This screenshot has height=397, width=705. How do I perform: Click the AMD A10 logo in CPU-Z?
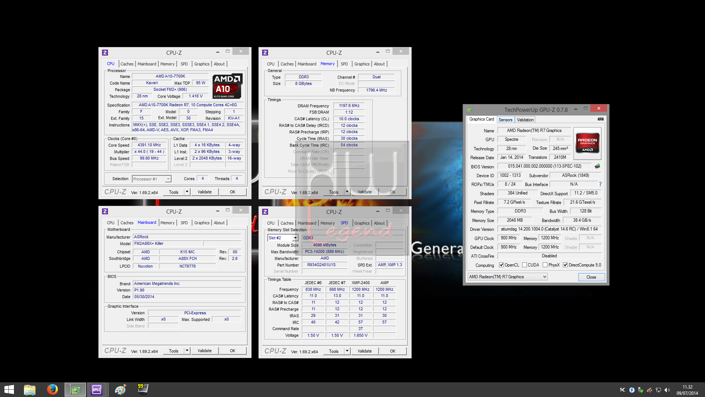tap(228, 86)
